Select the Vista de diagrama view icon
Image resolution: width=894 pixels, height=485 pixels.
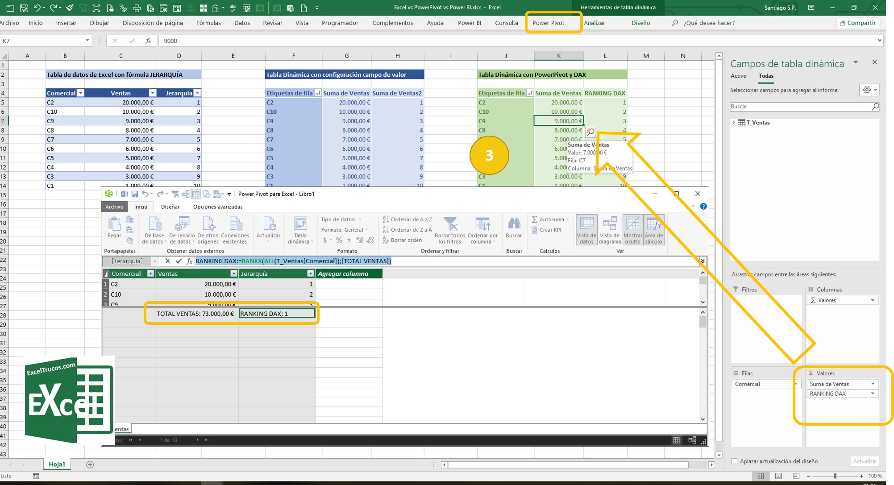pos(610,229)
